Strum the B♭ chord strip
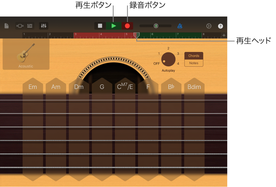Screen dimensions: 276x187 coord(171,129)
